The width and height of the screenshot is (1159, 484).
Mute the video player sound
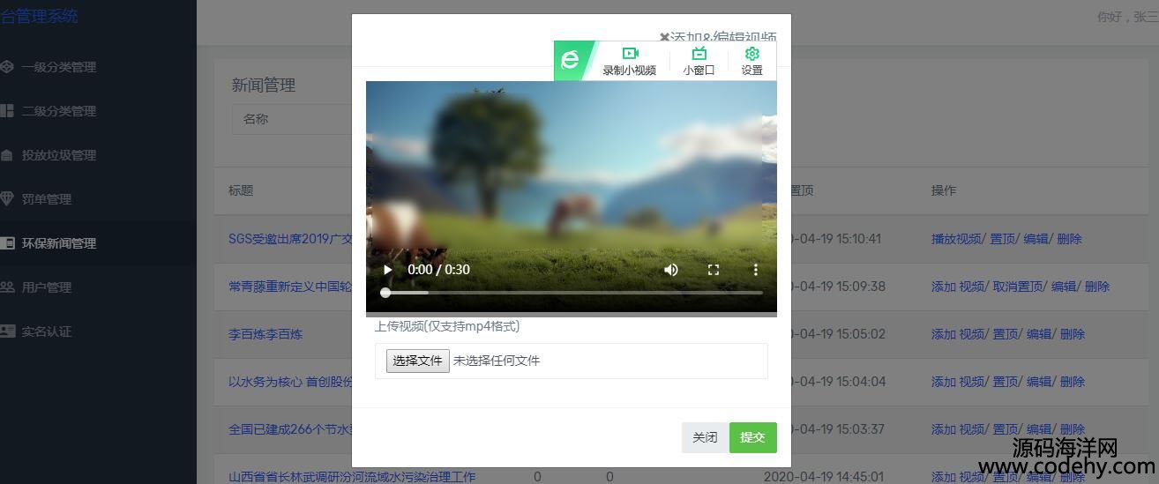click(671, 270)
